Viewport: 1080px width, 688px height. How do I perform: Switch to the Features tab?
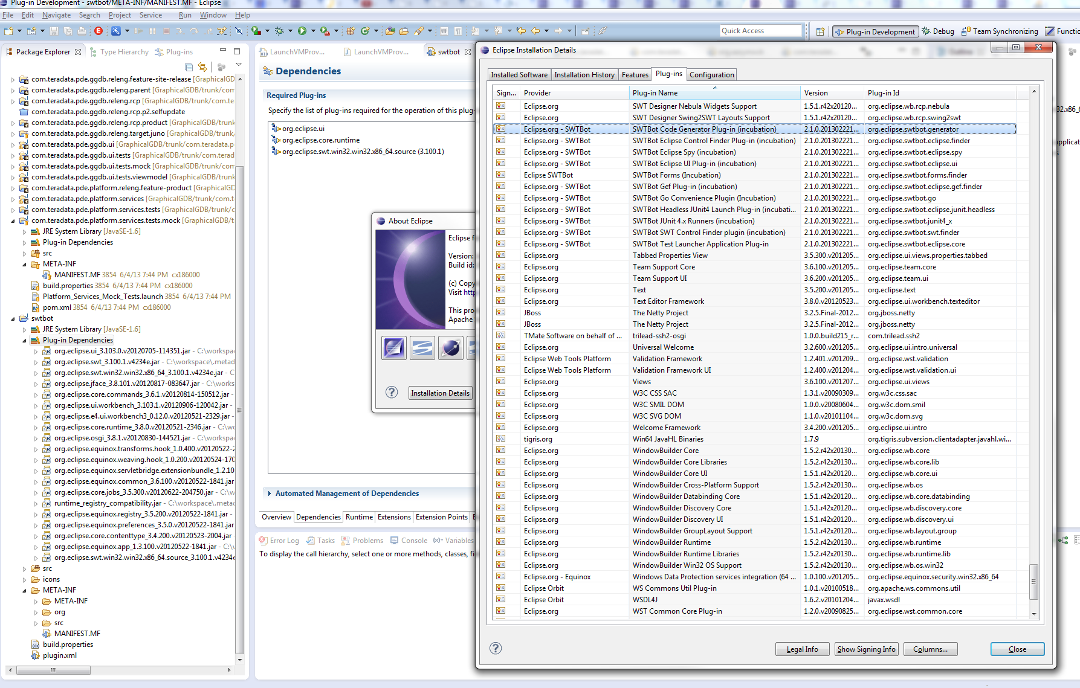click(x=635, y=75)
